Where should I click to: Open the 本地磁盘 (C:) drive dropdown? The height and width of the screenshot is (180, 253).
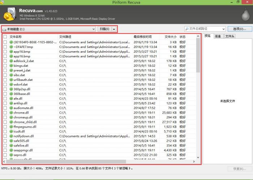tap(93, 29)
